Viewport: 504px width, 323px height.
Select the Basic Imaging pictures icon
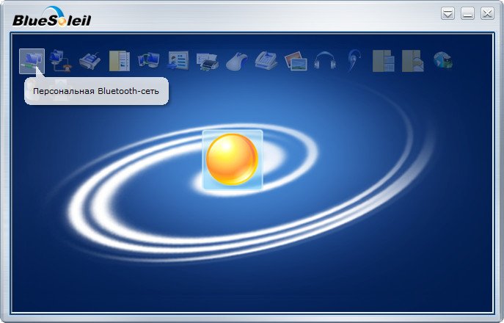[296, 61]
